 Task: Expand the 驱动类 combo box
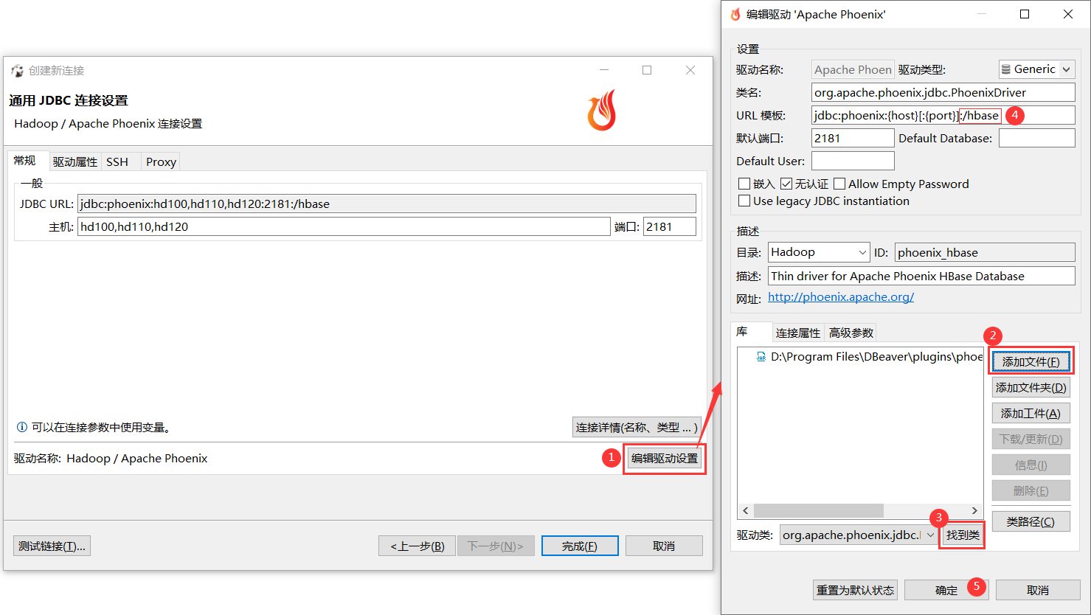(x=929, y=534)
